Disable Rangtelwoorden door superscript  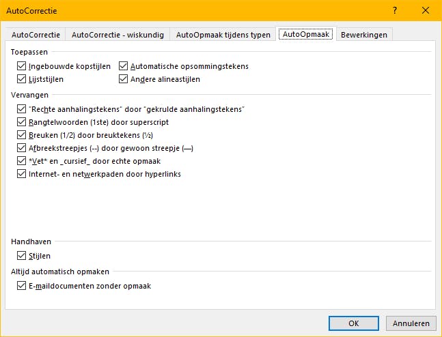(22, 122)
